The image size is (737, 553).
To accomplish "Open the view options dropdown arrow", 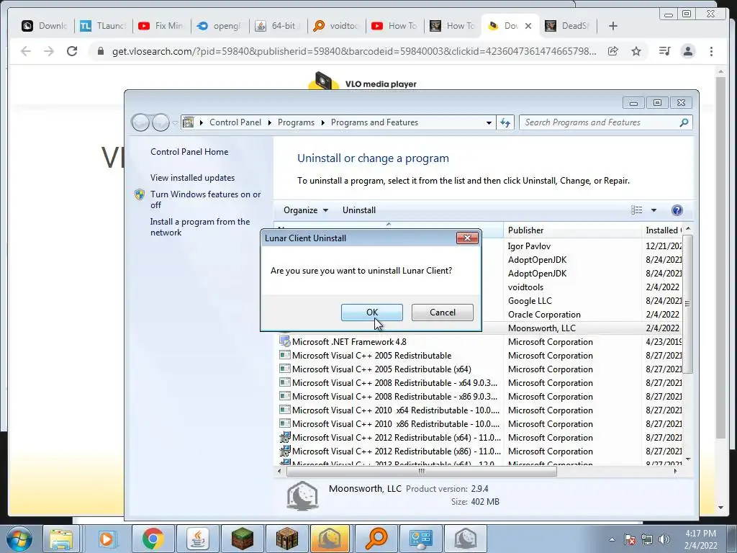I will [654, 210].
